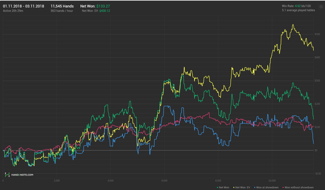
Task: Click the Net Won EV $430.12 value
Action: (104, 11)
